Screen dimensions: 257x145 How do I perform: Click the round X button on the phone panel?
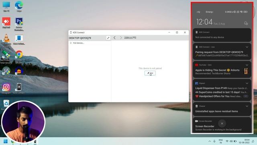(222, 124)
